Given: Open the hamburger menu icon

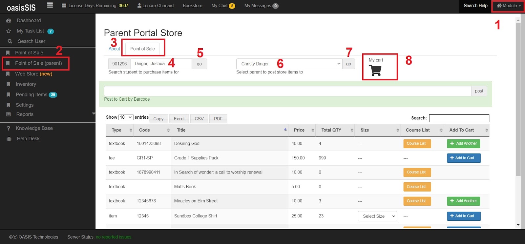Looking at the screenshot, I should point(50,5).
